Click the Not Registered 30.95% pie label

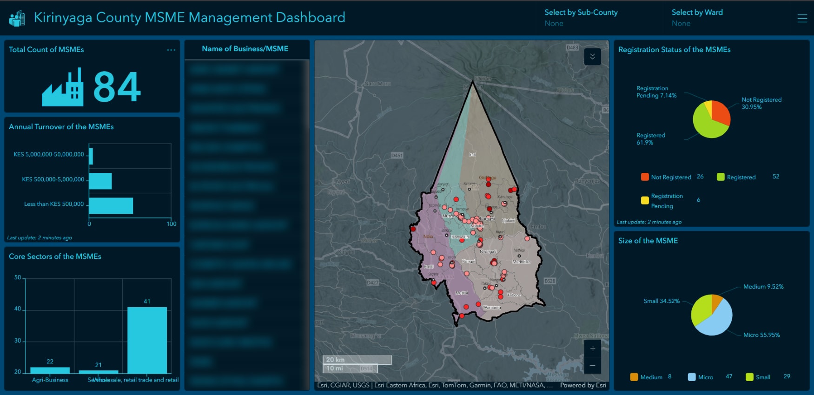tap(761, 103)
